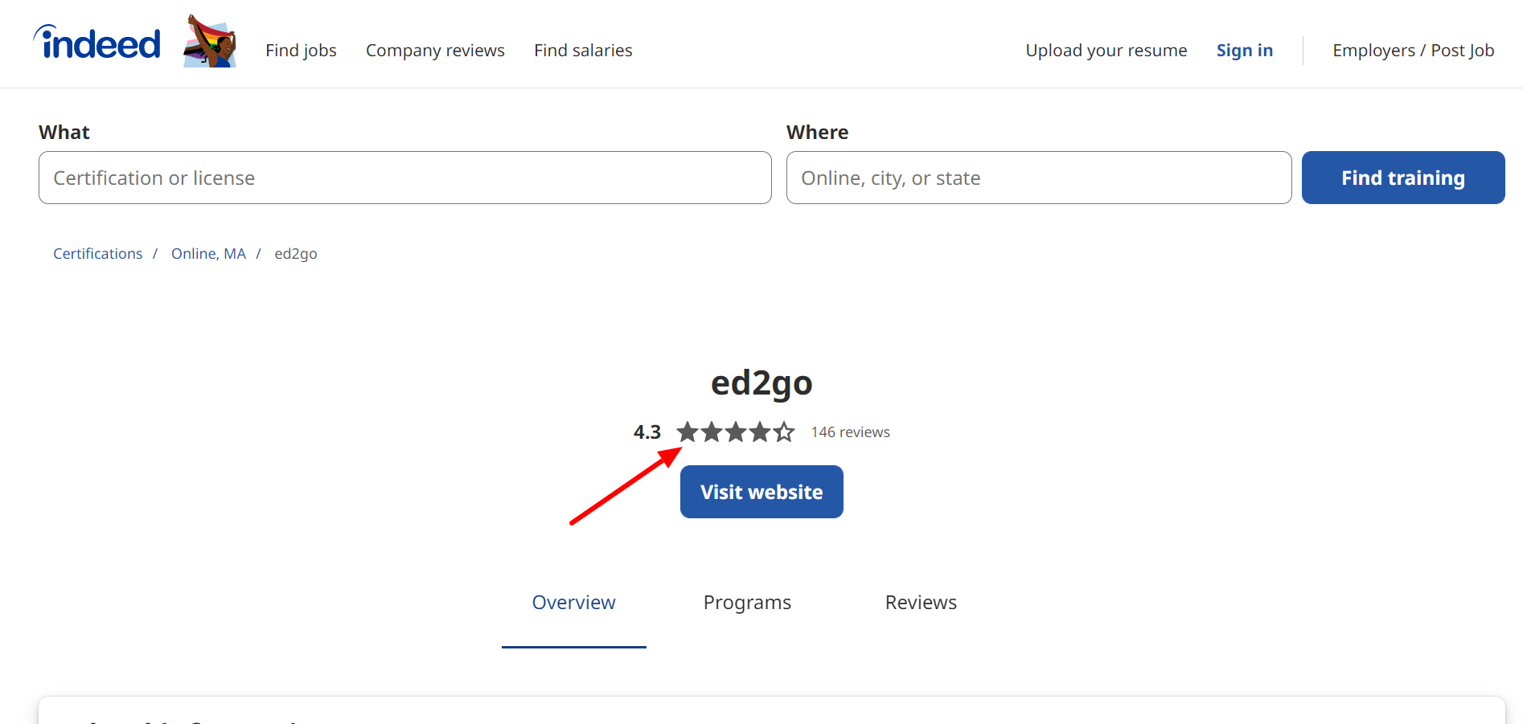Click the Visit website button
The image size is (1523, 724).
(x=761, y=491)
